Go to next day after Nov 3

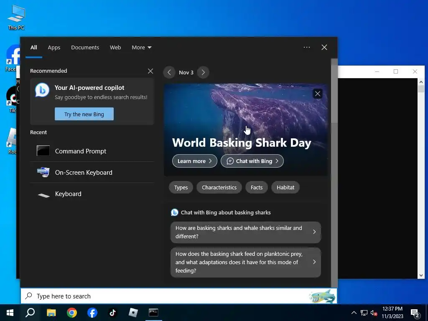(203, 72)
